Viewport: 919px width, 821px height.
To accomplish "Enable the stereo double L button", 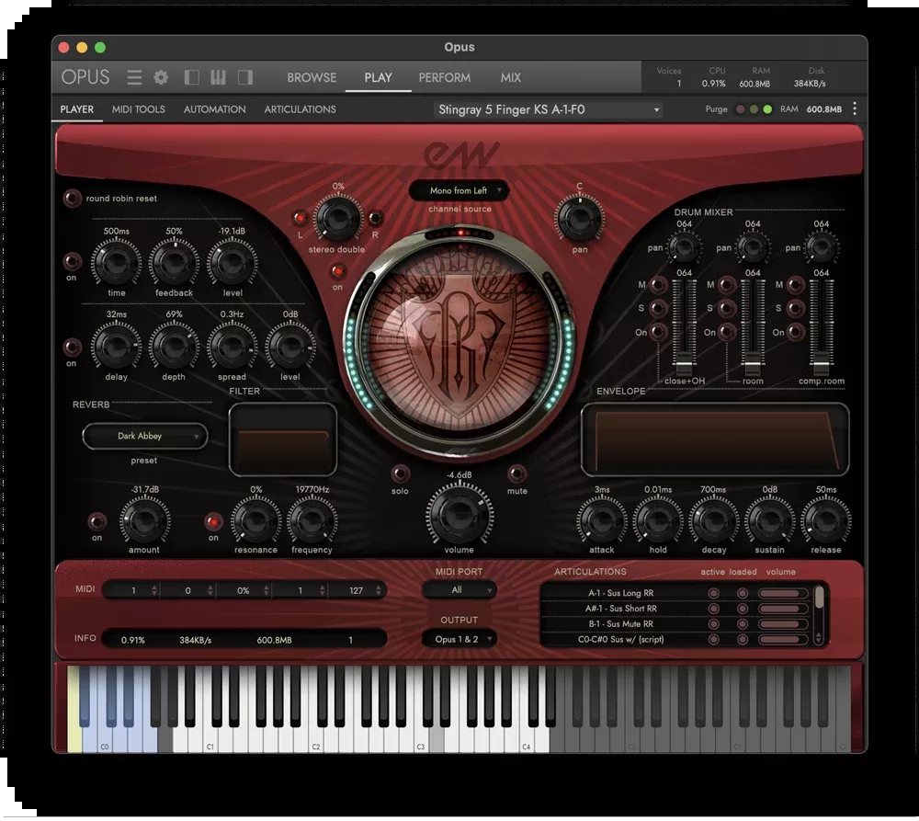I will pyautogui.click(x=300, y=218).
